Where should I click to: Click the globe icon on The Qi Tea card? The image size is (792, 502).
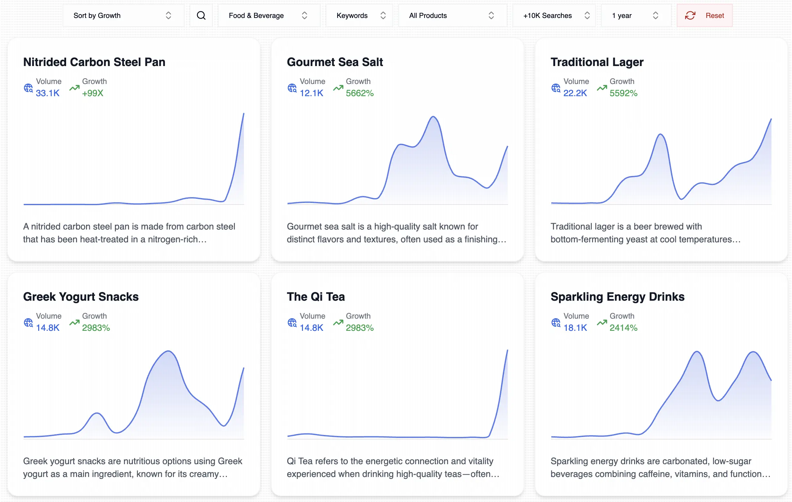click(x=292, y=322)
